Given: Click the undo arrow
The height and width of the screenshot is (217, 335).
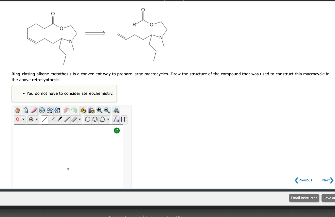Looking at the screenshot, I should pyautogui.click(x=66, y=110).
